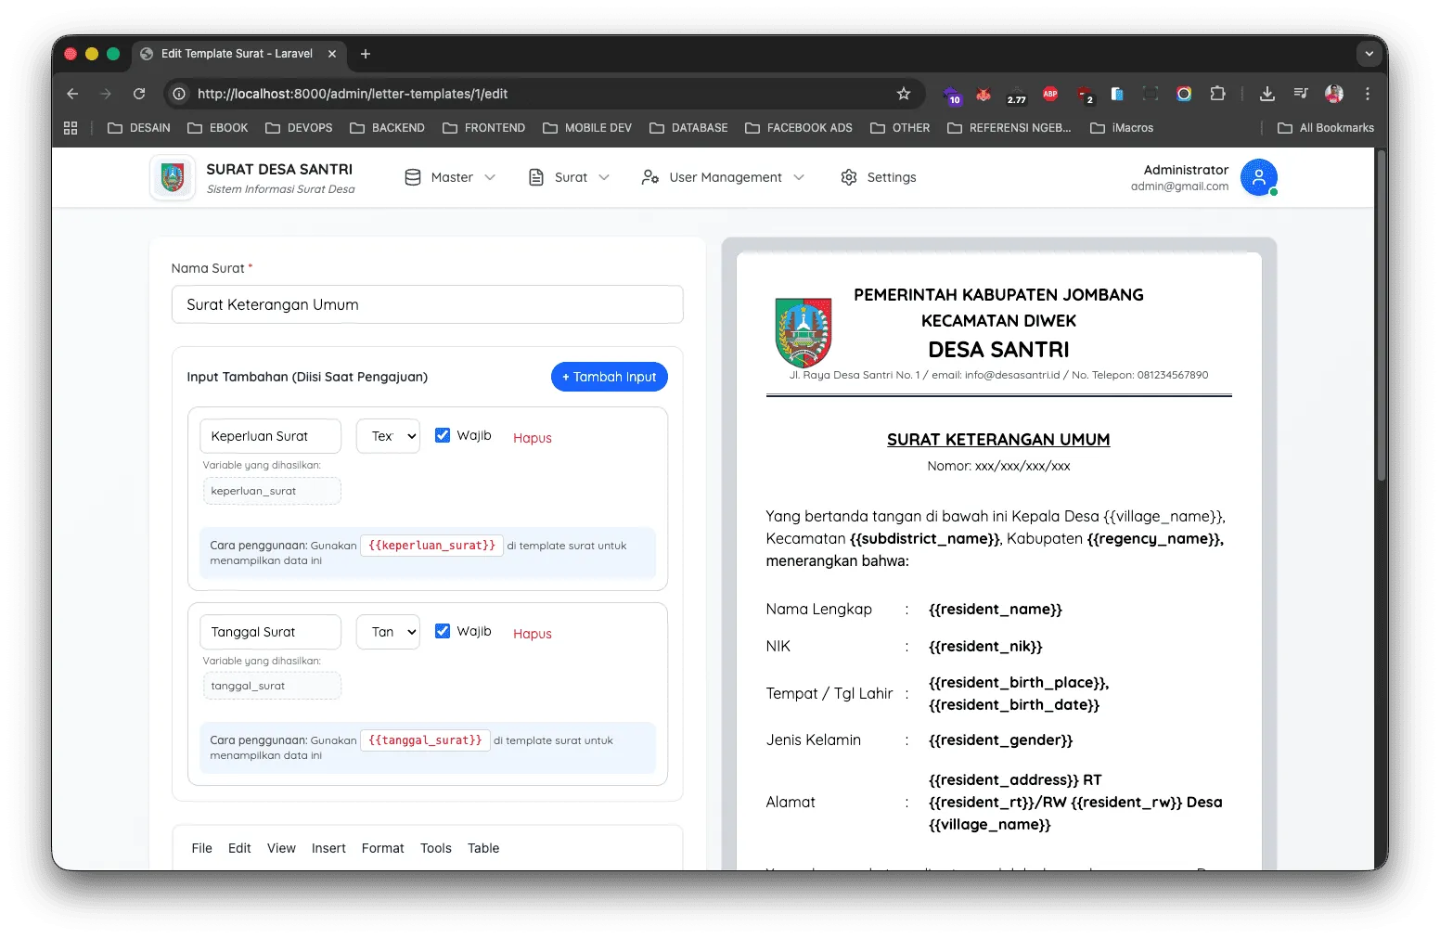Reload the page with the refresh icon
Image resolution: width=1440 pixels, height=939 pixels.
tap(139, 94)
